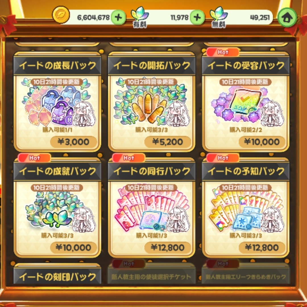
Task: Tap the green home icon
Action: (287, 17)
